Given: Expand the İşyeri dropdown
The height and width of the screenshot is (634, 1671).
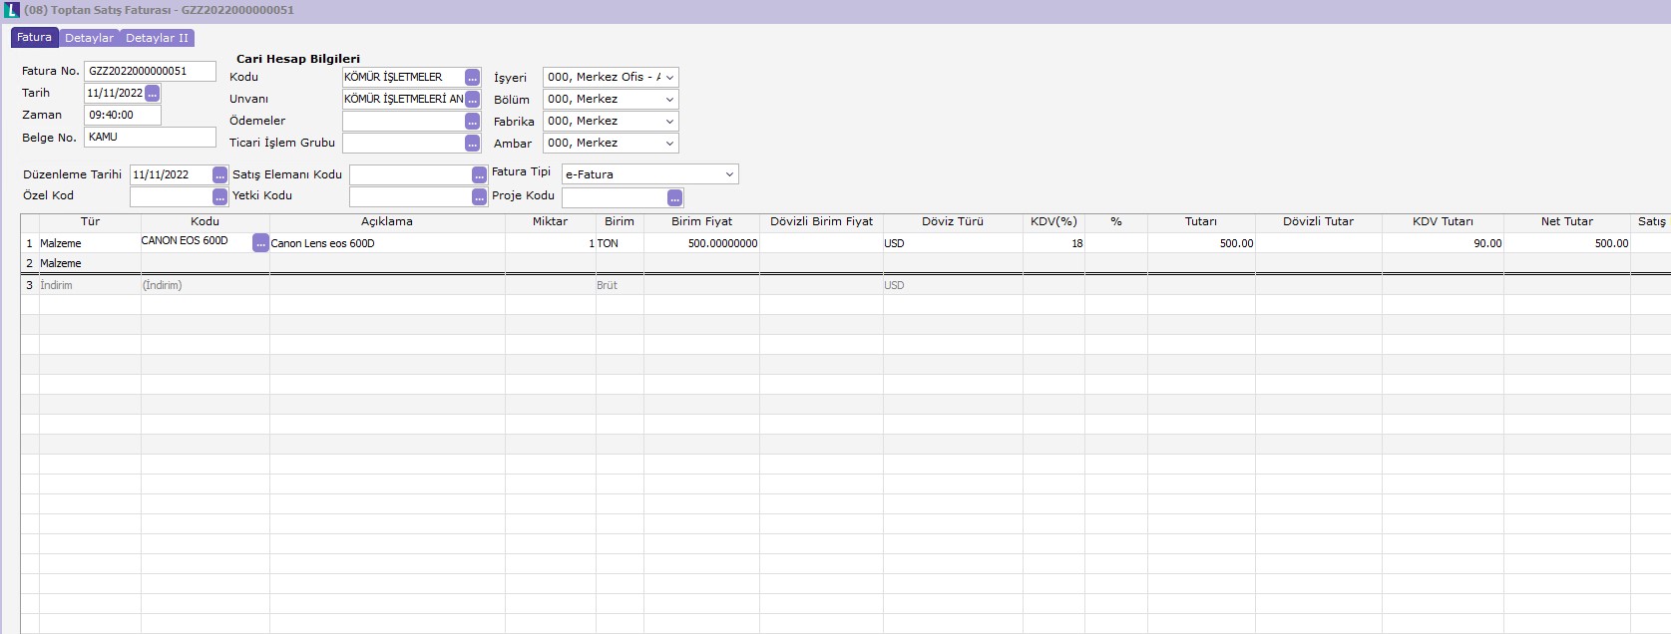Looking at the screenshot, I should click(669, 78).
